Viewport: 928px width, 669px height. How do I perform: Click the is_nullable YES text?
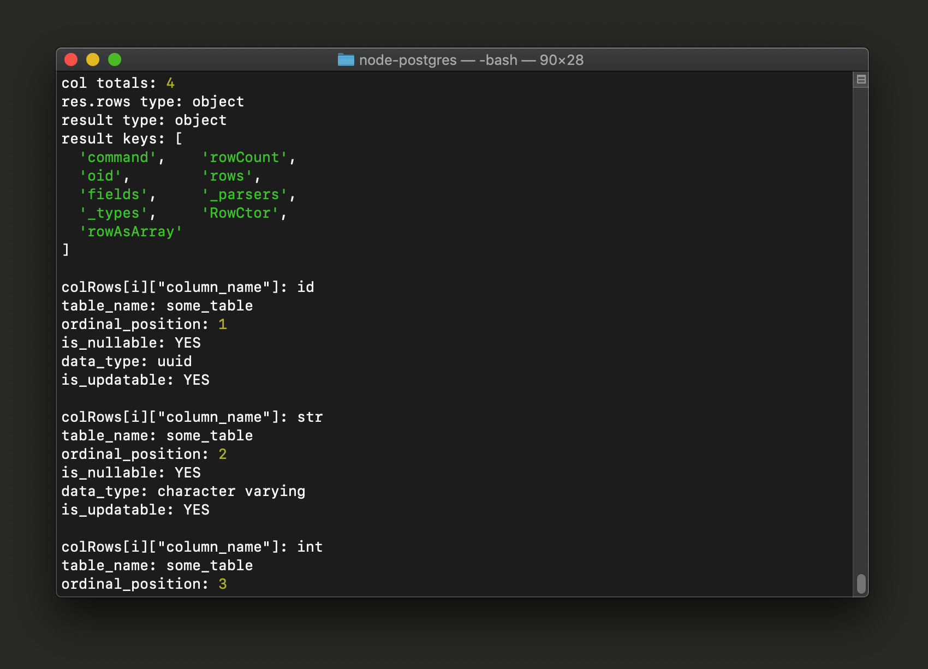coord(131,342)
